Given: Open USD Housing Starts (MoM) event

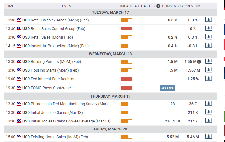Looking at the screenshot, I should (x=50, y=70).
